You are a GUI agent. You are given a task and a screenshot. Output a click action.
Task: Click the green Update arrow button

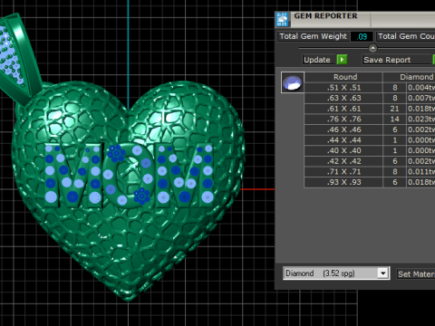tap(342, 60)
